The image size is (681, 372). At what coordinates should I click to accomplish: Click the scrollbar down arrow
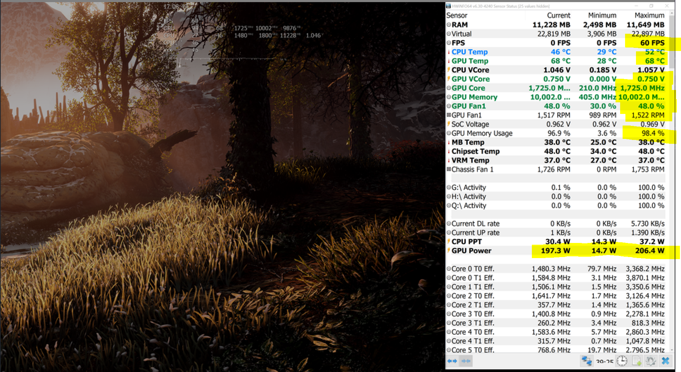click(671, 350)
